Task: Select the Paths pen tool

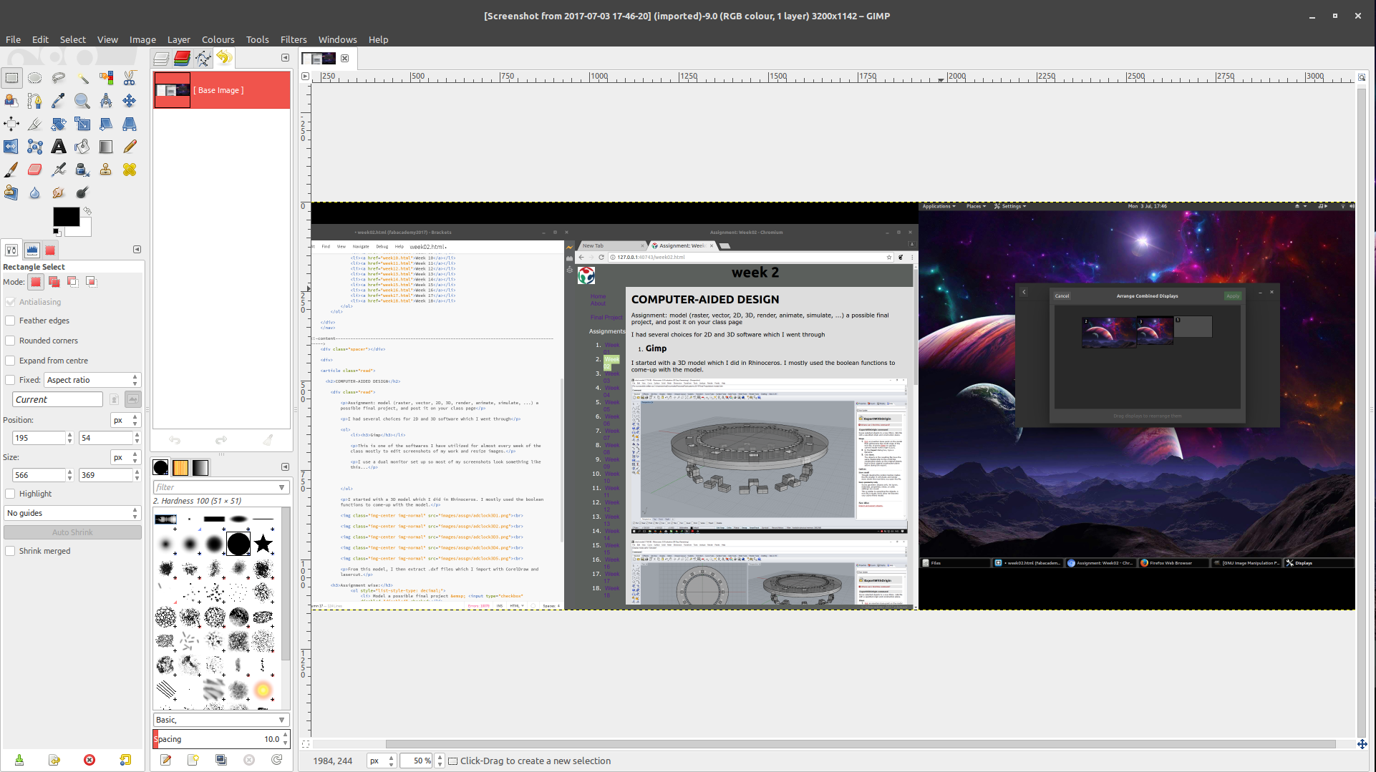Action: (35, 101)
